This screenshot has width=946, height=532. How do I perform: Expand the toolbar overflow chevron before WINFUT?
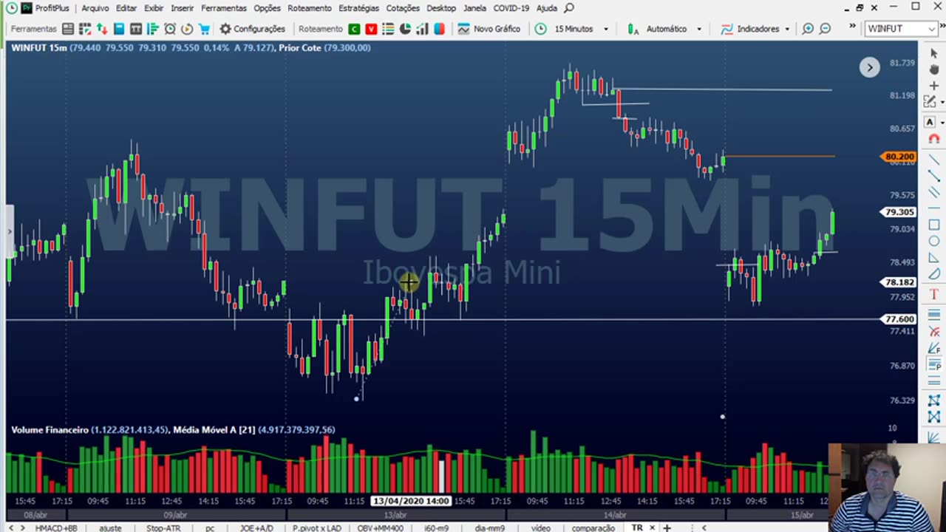(x=852, y=27)
